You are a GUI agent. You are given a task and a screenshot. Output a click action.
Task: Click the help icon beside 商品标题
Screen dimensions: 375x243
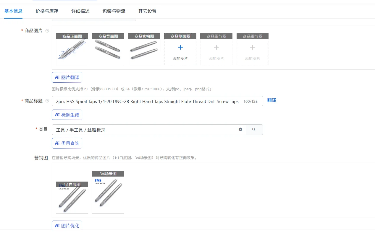tap(47, 101)
